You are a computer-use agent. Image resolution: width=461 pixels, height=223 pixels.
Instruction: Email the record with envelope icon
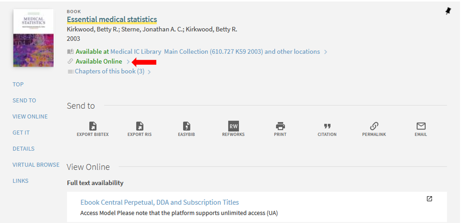pos(421,126)
